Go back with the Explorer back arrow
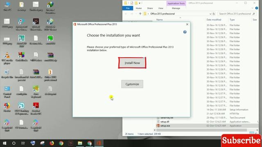This screenshot has width=262, height=147. click(126, 14)
